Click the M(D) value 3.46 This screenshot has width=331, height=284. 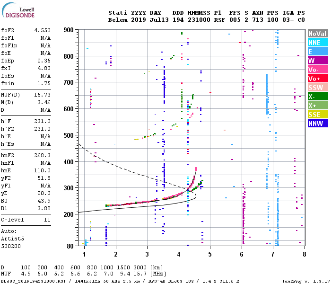tap(44, 103)
